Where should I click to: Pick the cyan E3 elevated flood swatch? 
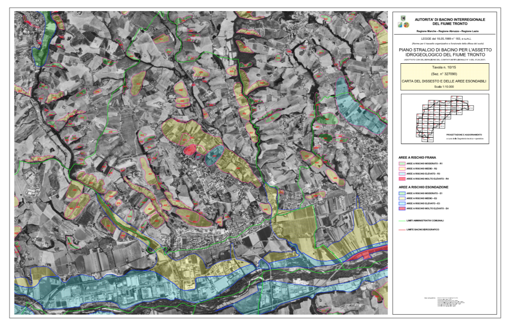(402, 203)
